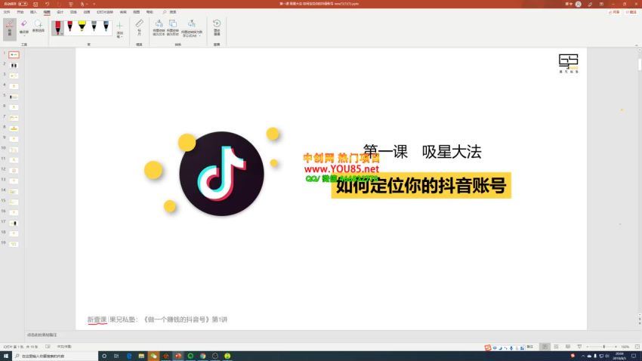This screenshot has width=642, height=361.
Task: Select slide 1 thumbnail
Action: 14,54
